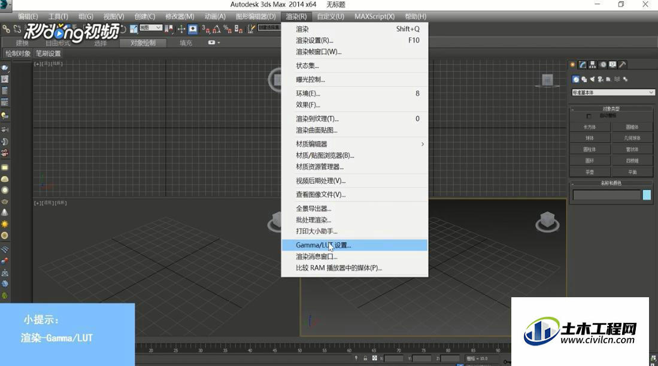This screenshot has width=658, height=366.
Task: Click the 长方体 box button
Action: [590, 127]
